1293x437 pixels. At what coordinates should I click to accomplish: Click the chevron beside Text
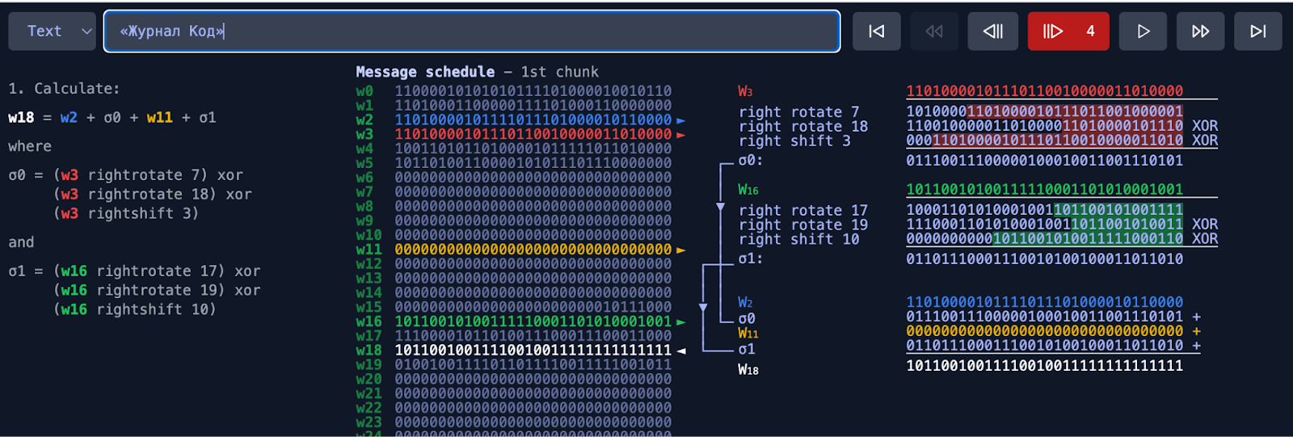tap(86, 32)
